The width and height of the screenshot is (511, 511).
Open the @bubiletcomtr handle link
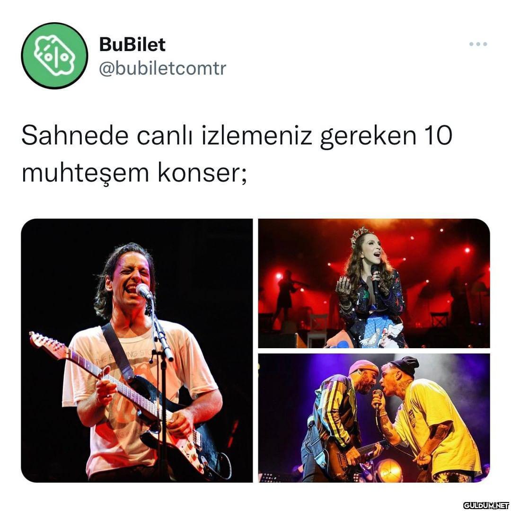pos(162,69)
